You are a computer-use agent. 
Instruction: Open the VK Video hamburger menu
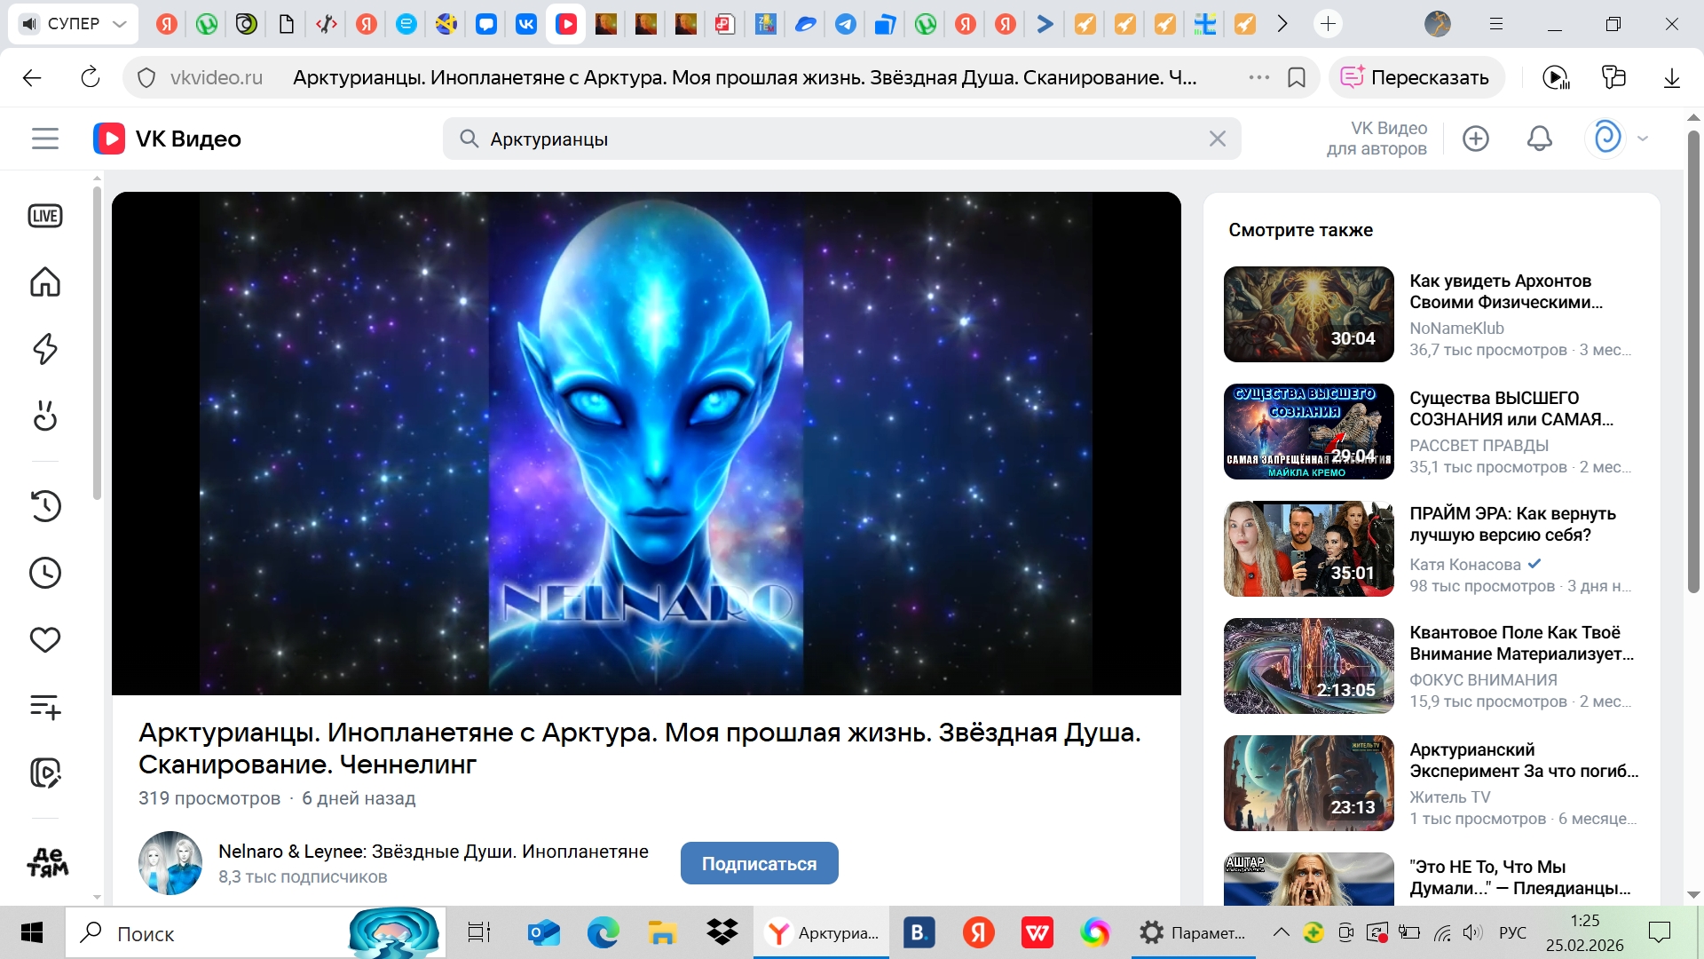45,139
